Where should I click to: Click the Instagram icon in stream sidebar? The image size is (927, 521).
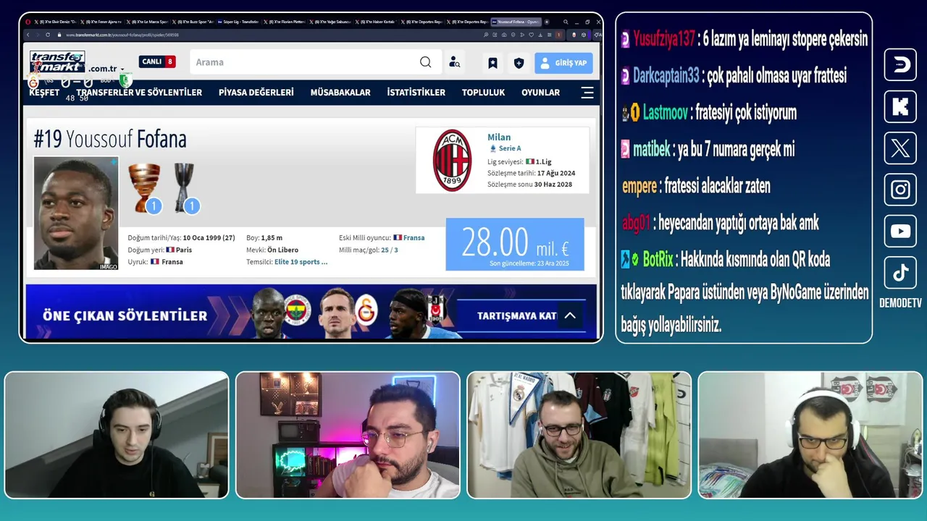coord(900,190)
